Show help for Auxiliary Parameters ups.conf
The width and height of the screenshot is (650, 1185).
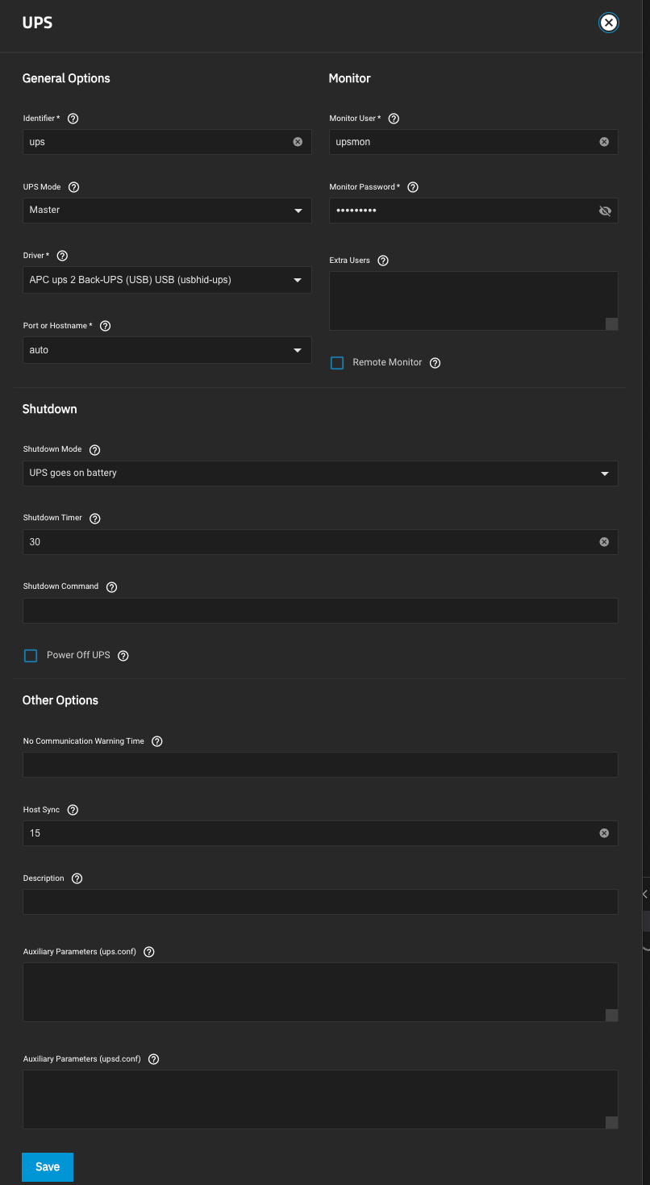(x=149, y=952)
